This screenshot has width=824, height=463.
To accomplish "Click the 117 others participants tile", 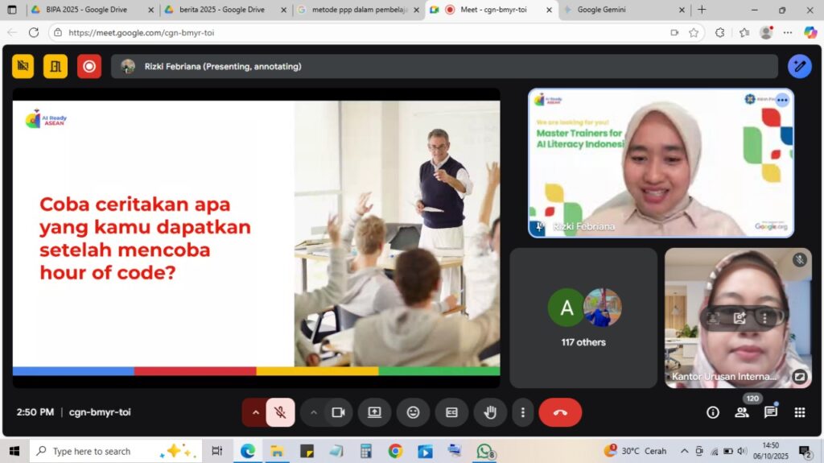I will pos(583,317).
